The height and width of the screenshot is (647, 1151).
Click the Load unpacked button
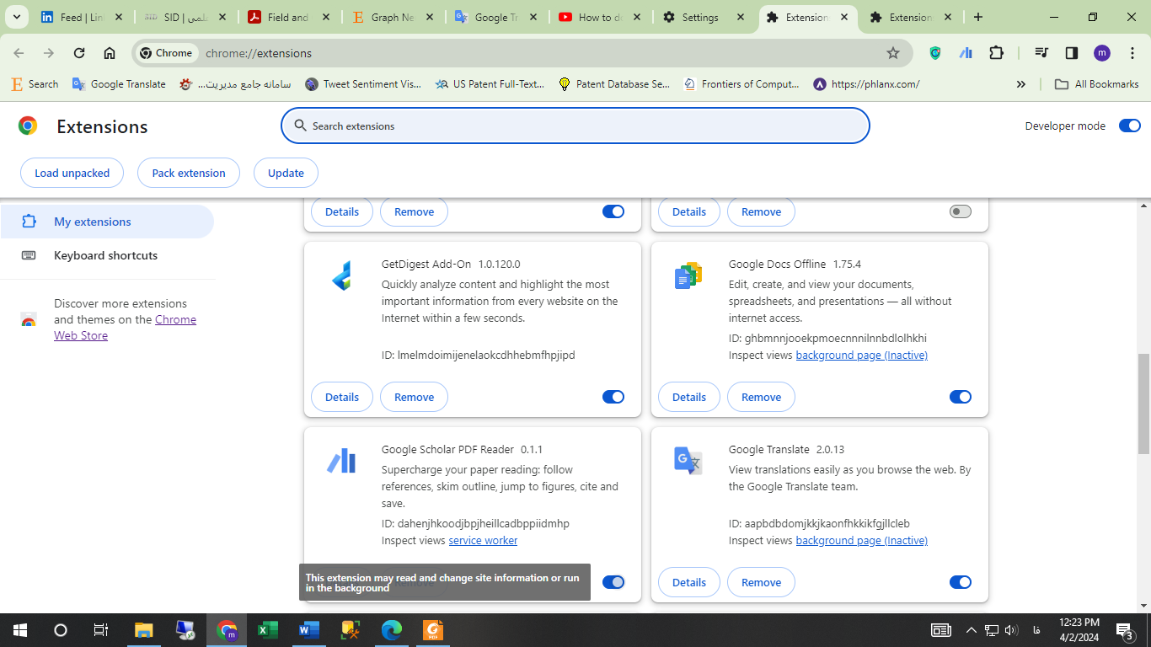pos(72,173)
